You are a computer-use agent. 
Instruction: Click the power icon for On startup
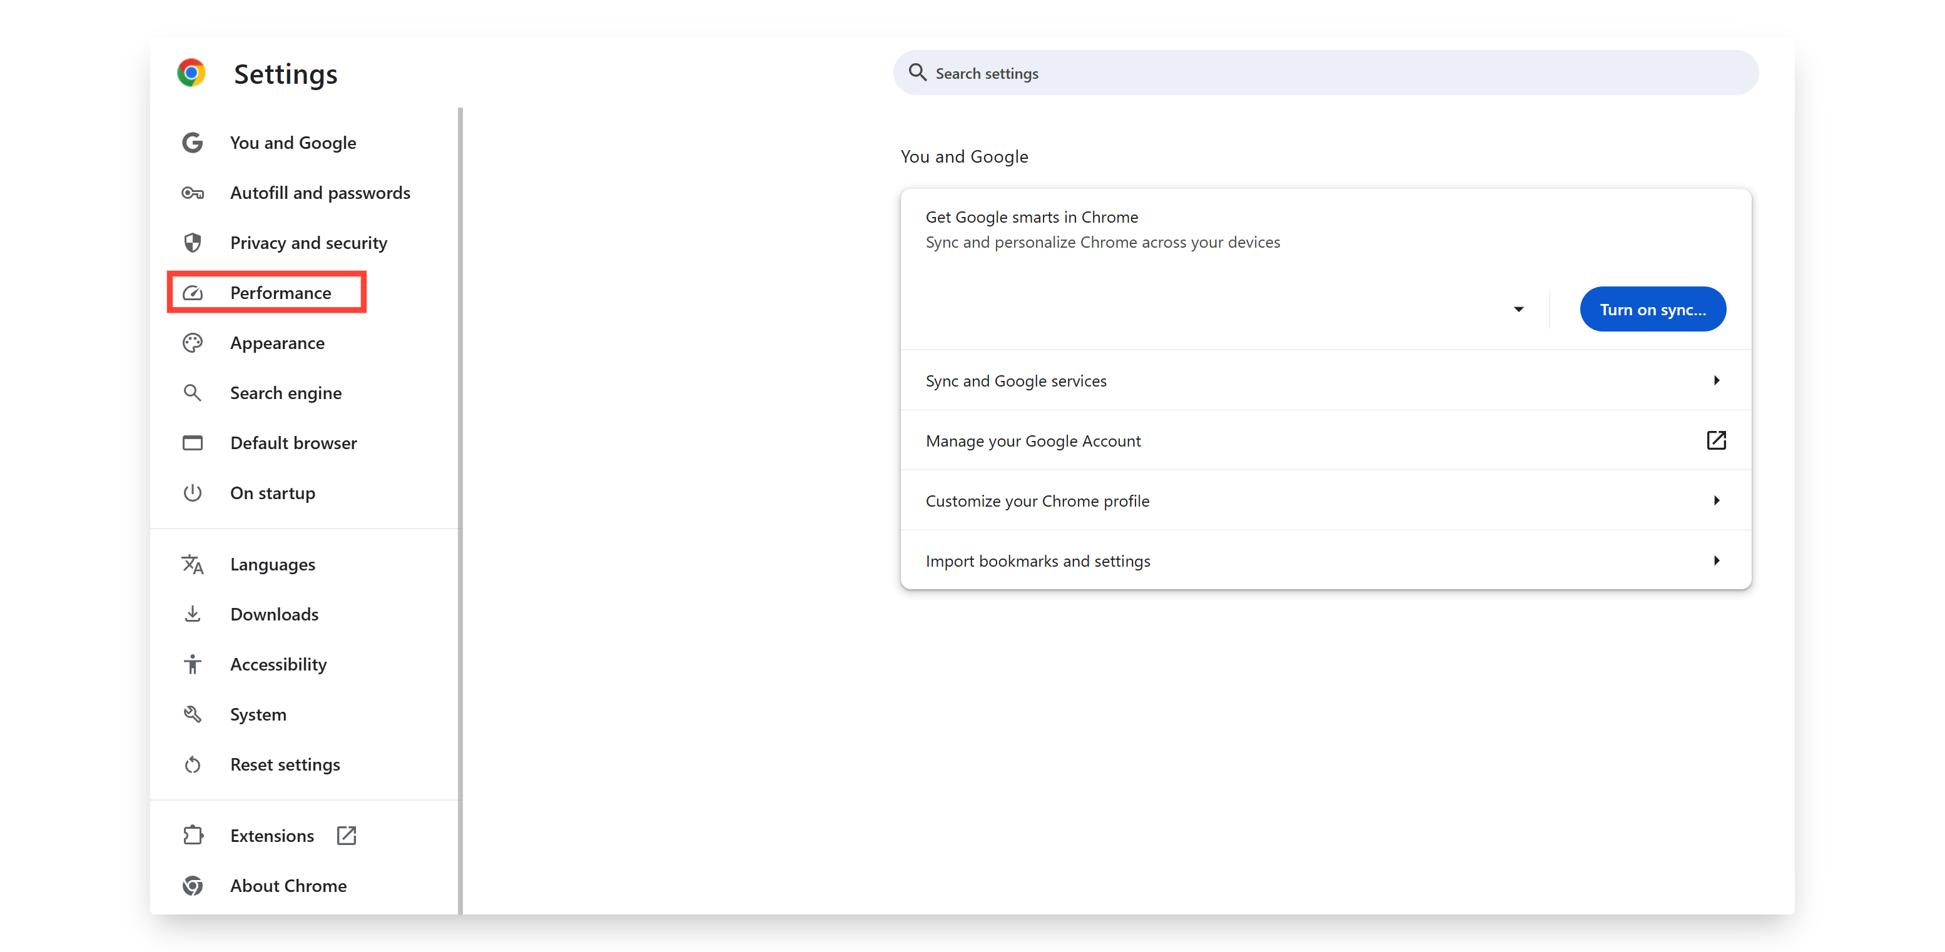click(x=193, y=493)
